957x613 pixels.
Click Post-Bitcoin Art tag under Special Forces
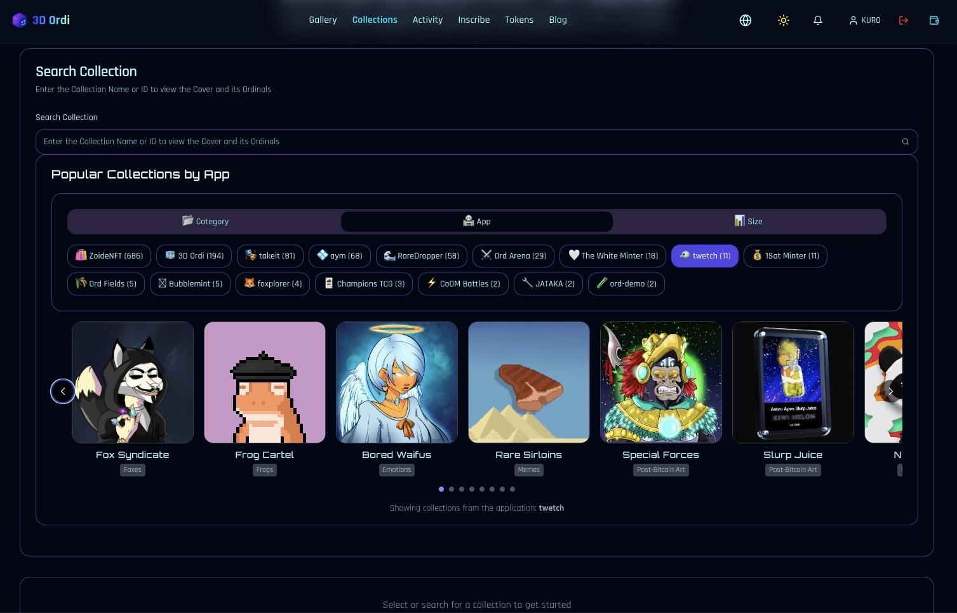pos(661,470)
